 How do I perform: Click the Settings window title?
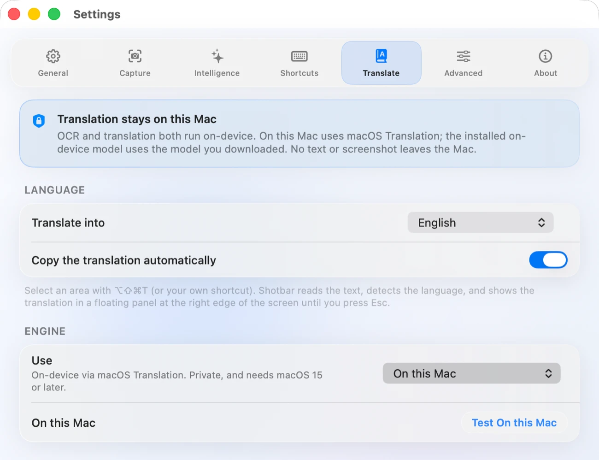pyautogui.click(x=97, y=14)
